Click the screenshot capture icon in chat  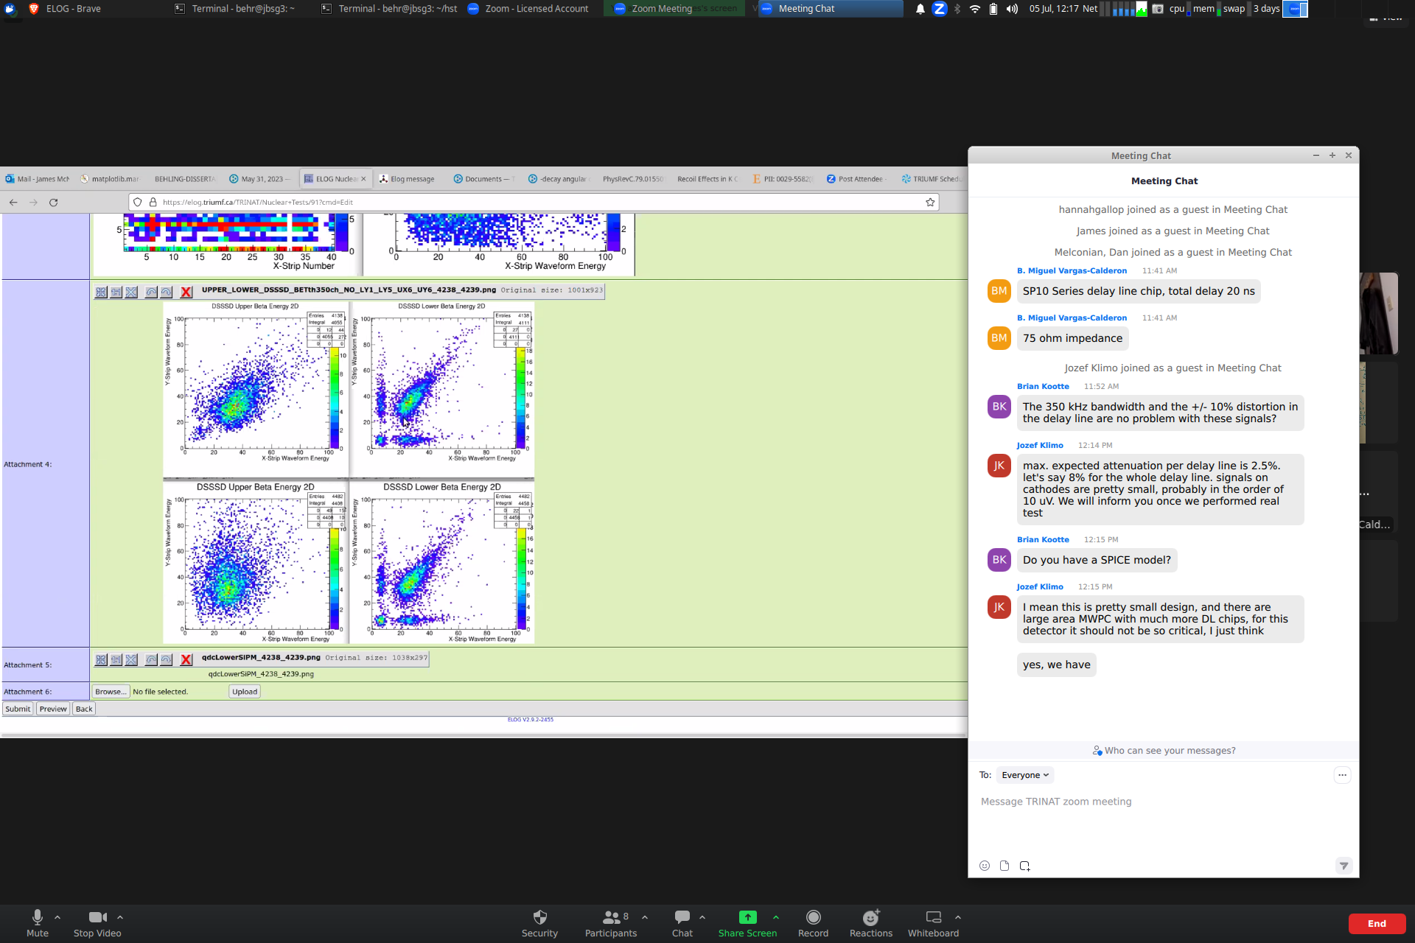1024,866
